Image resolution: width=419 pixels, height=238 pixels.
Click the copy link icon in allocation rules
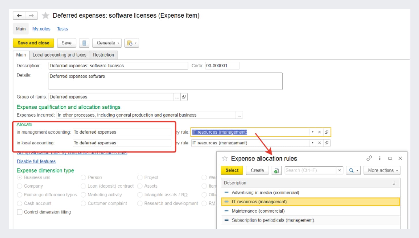(x=369, y=158)
